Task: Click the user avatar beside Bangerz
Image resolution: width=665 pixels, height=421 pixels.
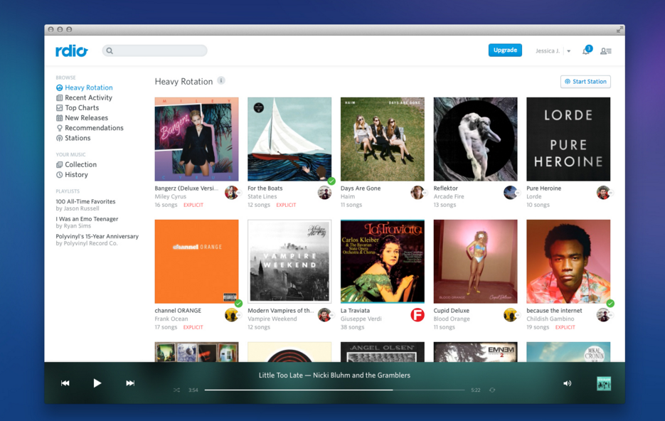Action: (232, 193)
